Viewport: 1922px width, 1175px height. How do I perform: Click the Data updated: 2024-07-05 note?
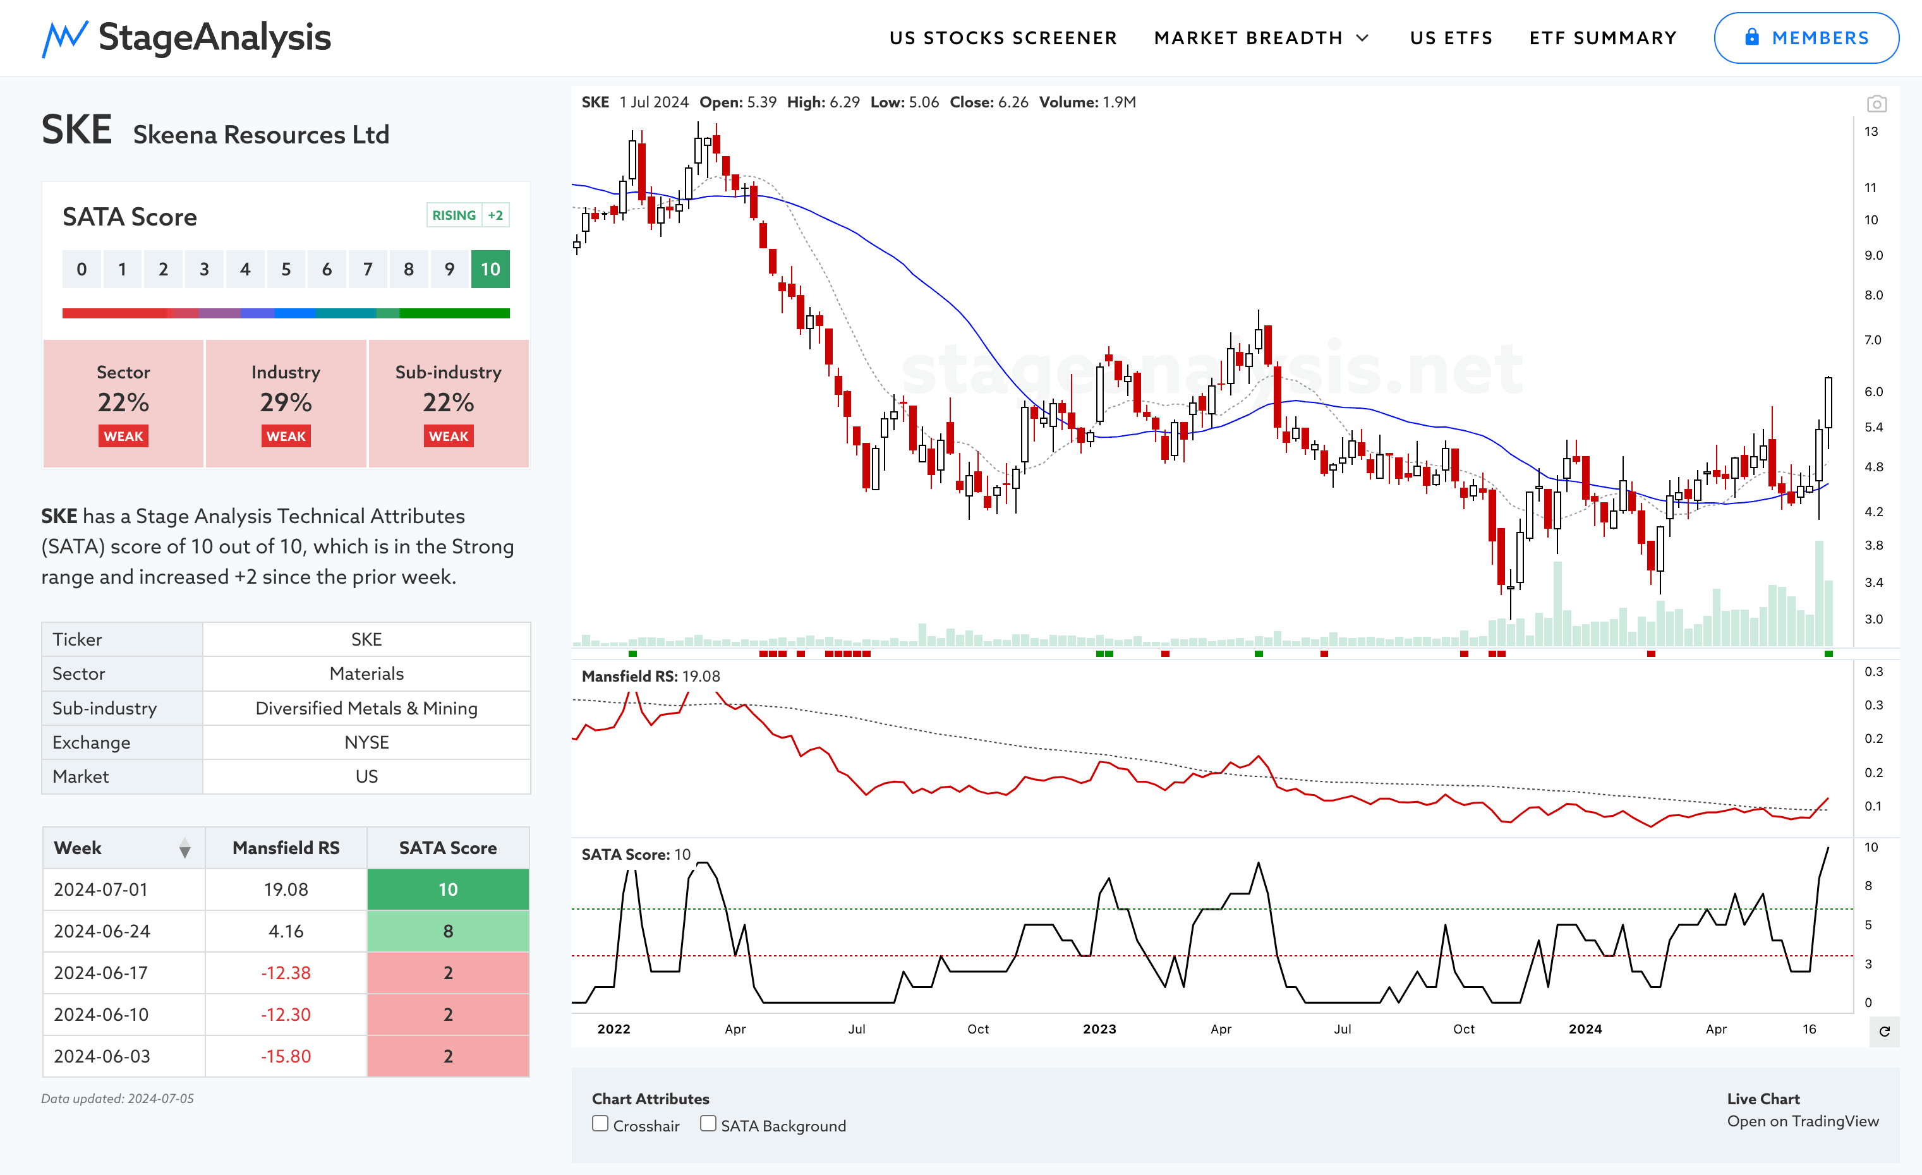tap(118, 1099)
